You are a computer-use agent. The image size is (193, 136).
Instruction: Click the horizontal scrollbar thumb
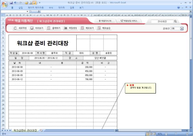click(x=150, y=130)
